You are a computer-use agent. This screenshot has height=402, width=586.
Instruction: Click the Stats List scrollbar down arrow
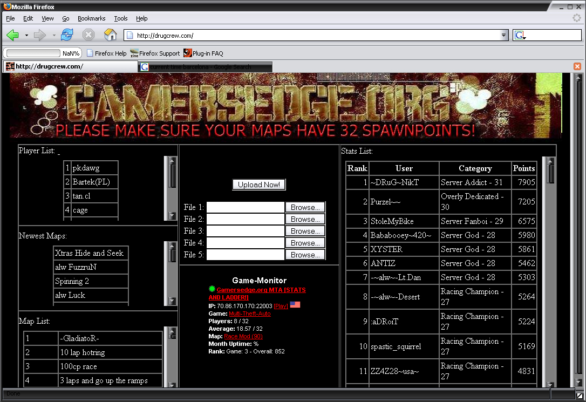click(x=550, y=384)
